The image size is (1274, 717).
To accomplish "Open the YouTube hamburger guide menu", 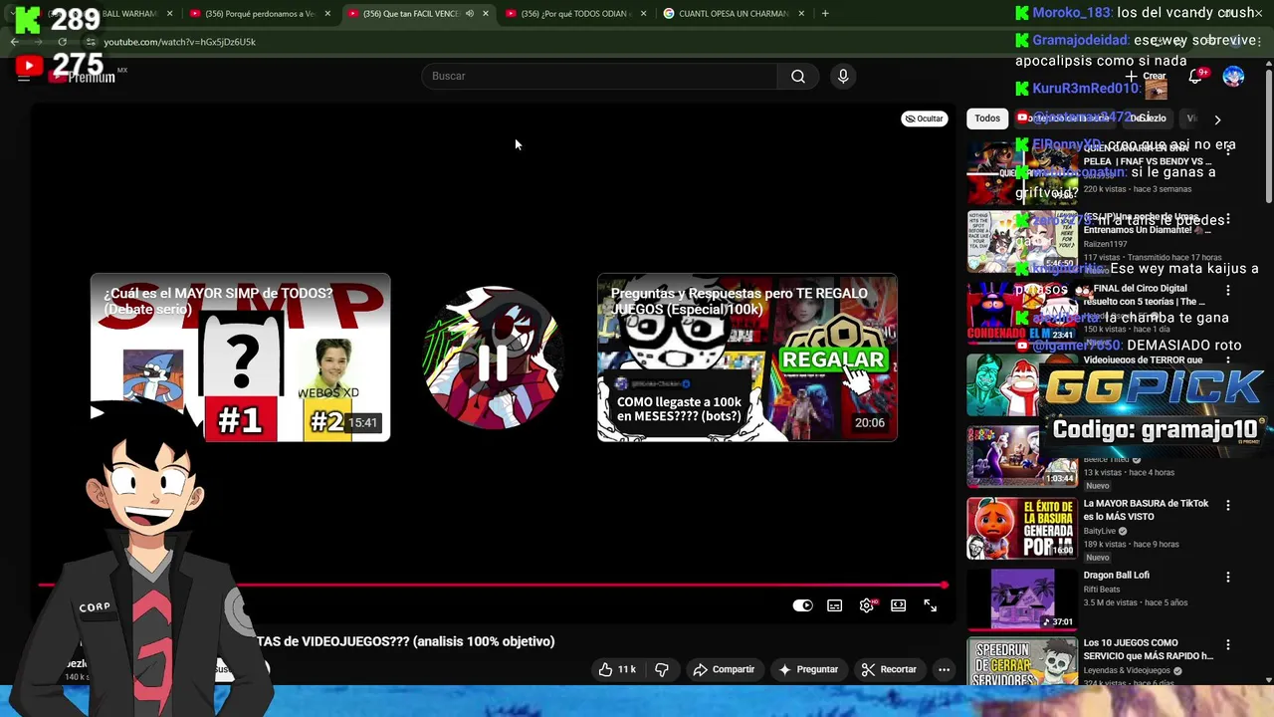I will click(x=23, y=77).
